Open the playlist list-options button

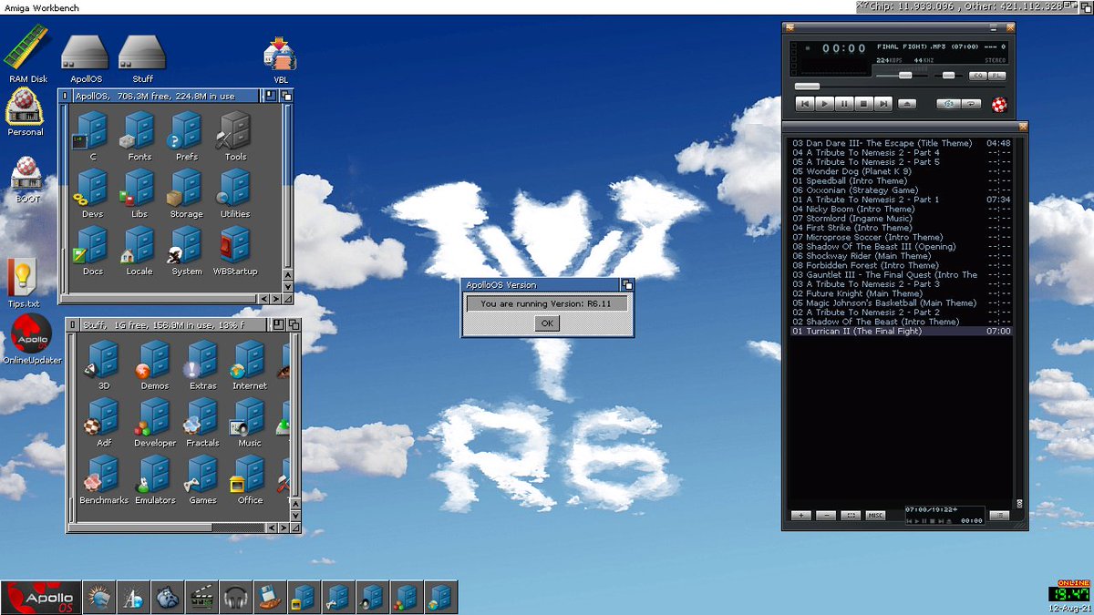point(999,516)
